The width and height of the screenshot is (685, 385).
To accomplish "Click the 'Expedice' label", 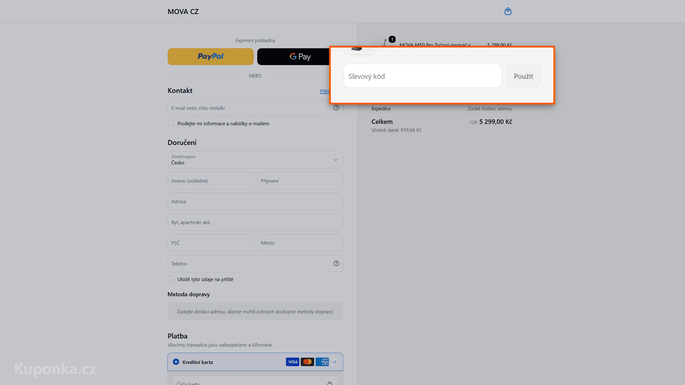I will [381, 108].
